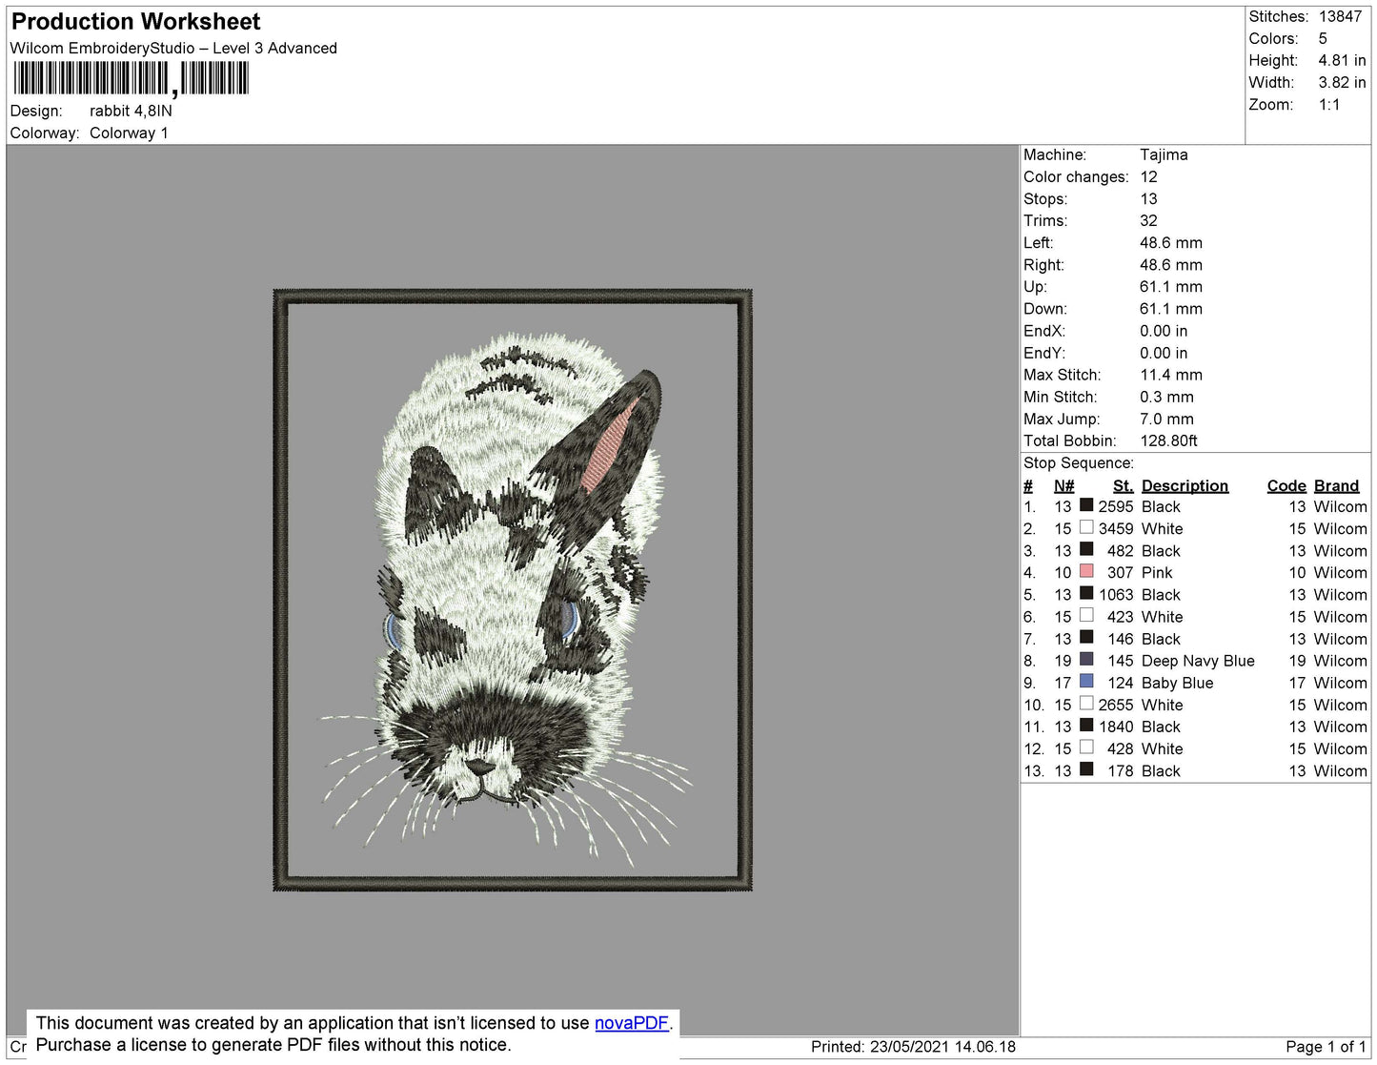Select the Min Stitch value 0.3 mm
Image resolution: width=1377 pixels, height=1065 pixels.
[x=1166, y=396]
